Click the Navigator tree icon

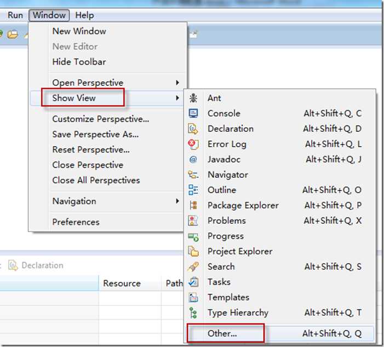(193, 175)
